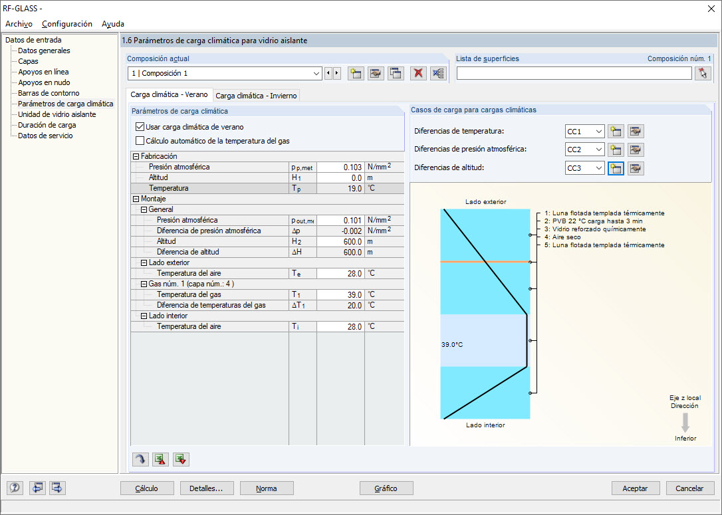Create new load case for temperature differences
Screen dimensions: 722x515
click(x=616, y=132)
